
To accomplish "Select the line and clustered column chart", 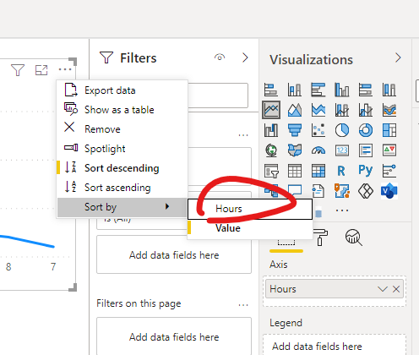I will pos(366,110).
